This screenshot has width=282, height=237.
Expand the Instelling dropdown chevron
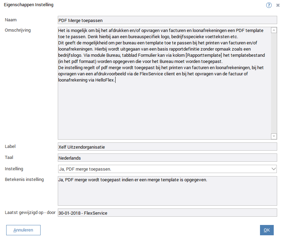click(x=274, y=169)
